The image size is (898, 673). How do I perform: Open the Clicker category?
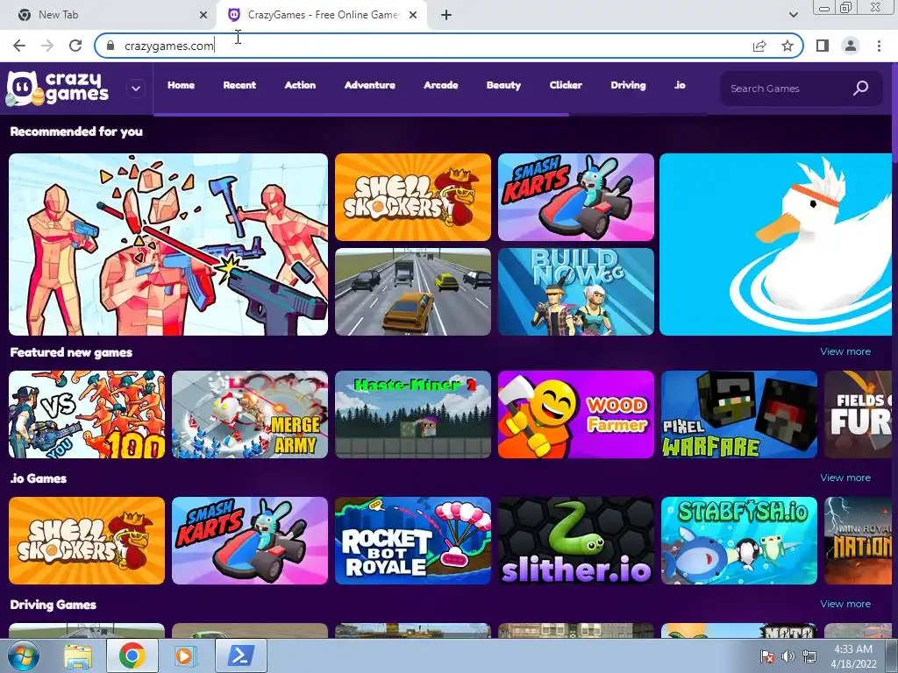pos(566,85)
